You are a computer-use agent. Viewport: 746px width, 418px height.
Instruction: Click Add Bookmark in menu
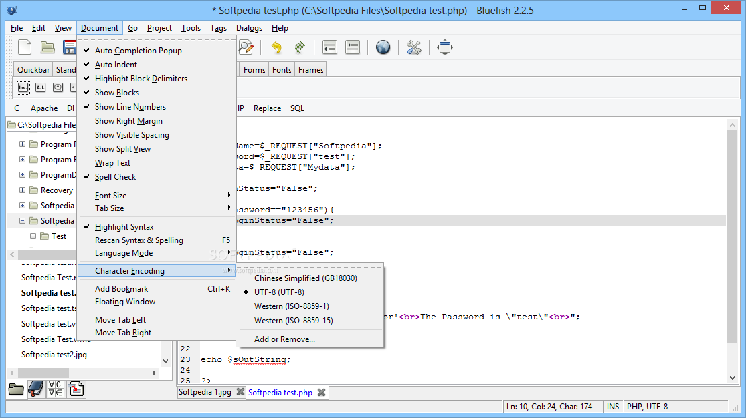pyautogui.click(x=157, y=289)
